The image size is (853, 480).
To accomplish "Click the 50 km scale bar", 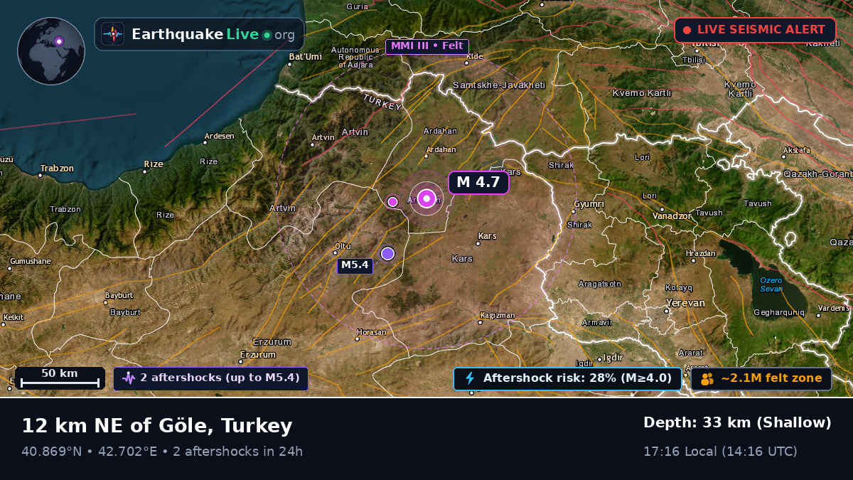I will tap(60, 378).
